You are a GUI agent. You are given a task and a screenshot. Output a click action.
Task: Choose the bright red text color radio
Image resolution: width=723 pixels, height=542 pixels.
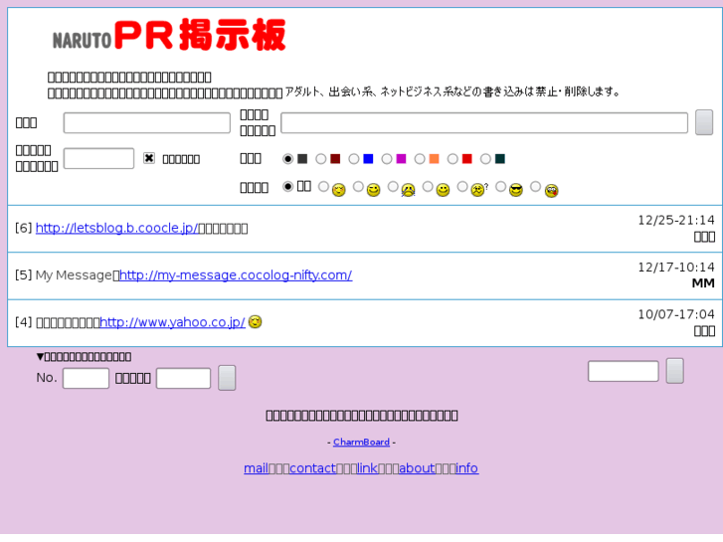(452, 159)
